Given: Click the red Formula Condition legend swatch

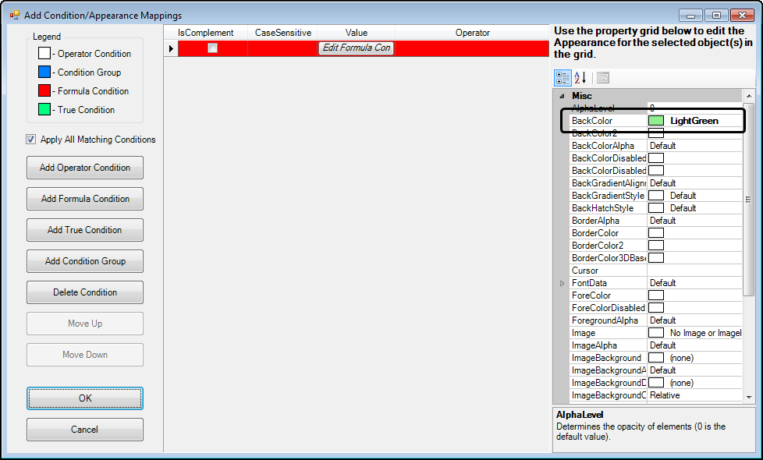Looking at the screenshot, I should coord(44,90).
